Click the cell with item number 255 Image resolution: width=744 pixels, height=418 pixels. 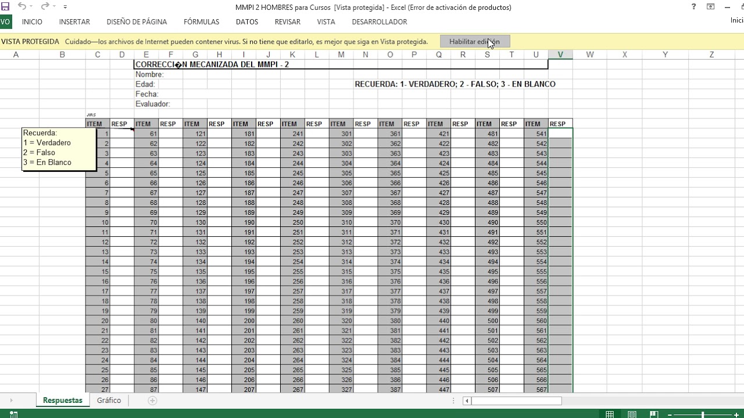coord(292,272)
